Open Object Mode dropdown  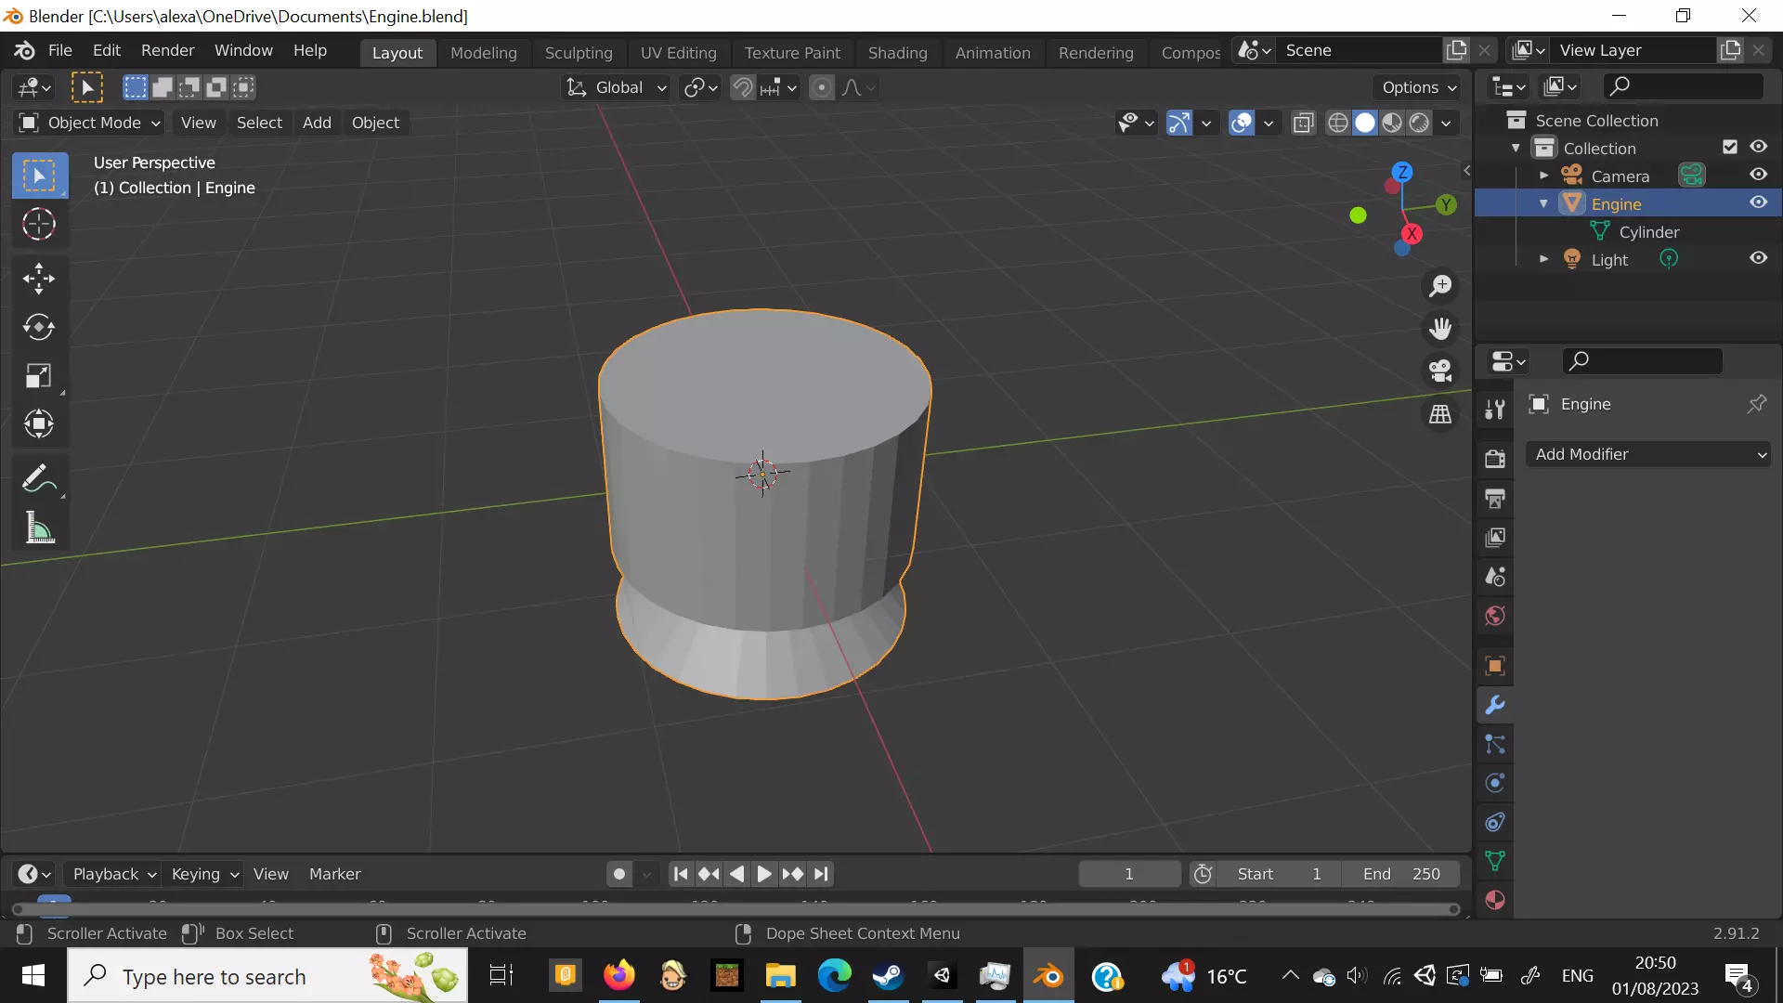pyautogui.click(x=90, y=123)
